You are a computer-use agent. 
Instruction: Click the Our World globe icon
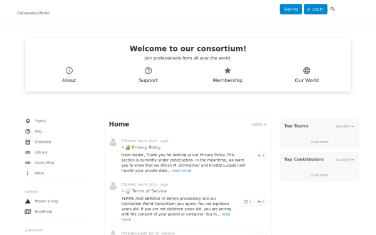(x=306, y=70)
